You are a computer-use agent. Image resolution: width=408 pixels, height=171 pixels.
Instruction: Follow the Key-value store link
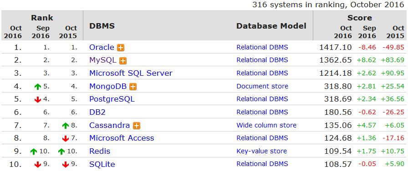[x=262, y=151]
